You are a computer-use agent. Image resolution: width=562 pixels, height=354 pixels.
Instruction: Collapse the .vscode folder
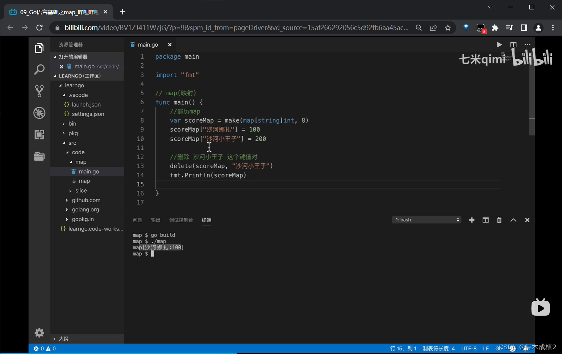87,95
